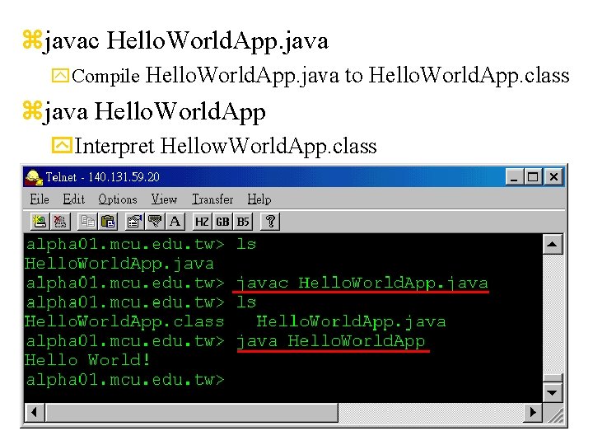The width and height of the screenshot is (593, 445).
Task: Click the font 'A' toolbar icon
Action: [175, 222]
